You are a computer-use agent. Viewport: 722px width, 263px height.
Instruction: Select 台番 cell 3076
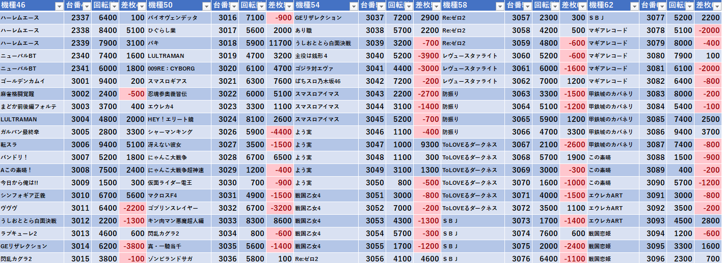click(519, 258)
